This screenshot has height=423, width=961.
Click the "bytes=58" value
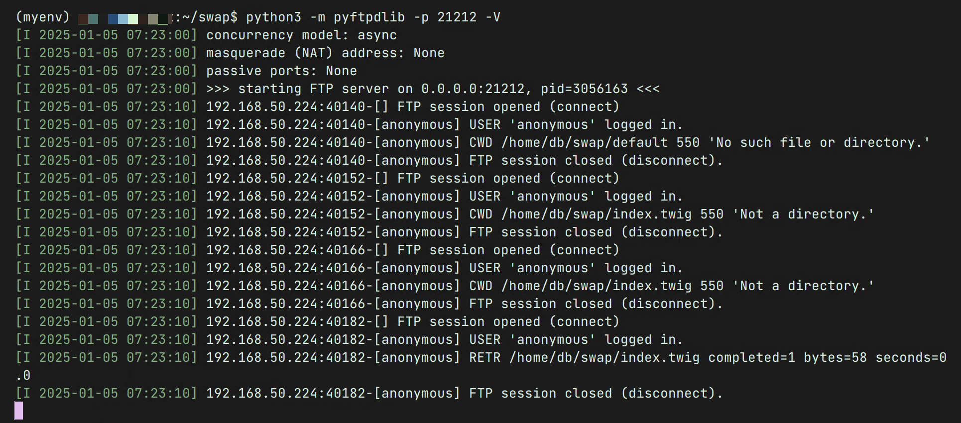[835, 357]
